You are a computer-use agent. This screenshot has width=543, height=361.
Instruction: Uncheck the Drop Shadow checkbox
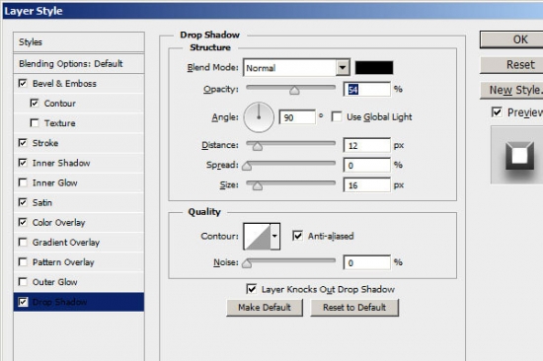point(23,302)
